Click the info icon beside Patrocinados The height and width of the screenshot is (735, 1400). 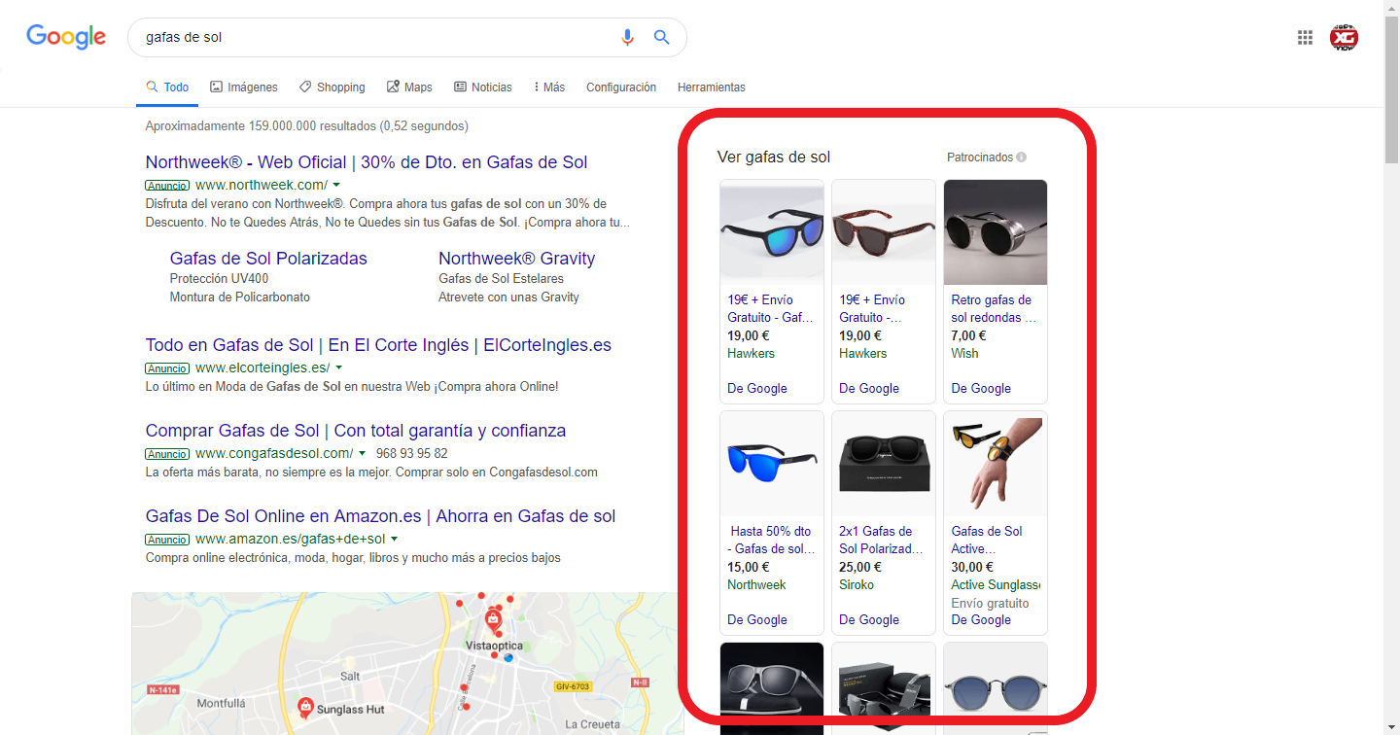coord(1022,157)
